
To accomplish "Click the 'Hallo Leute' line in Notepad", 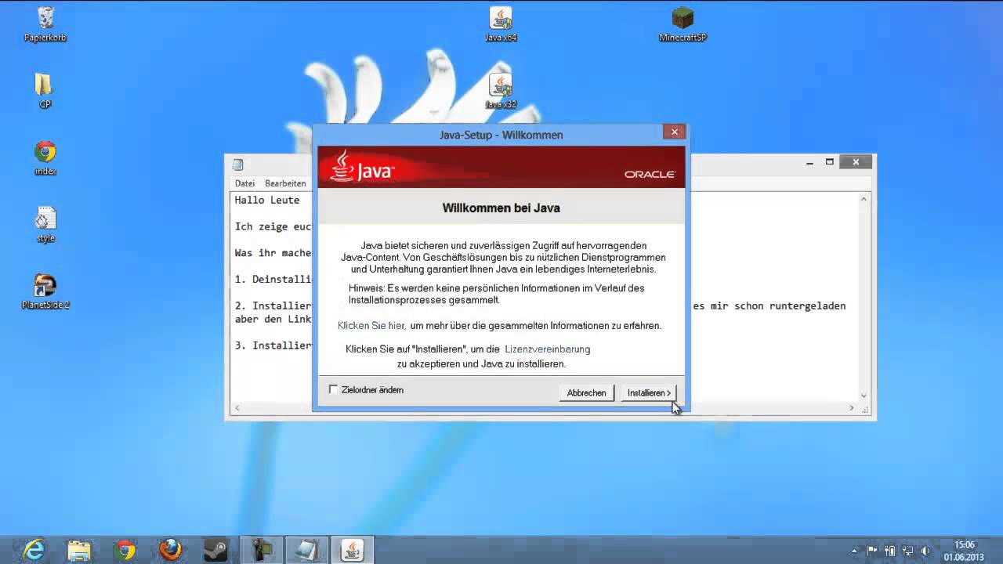I will pos(267,200).
